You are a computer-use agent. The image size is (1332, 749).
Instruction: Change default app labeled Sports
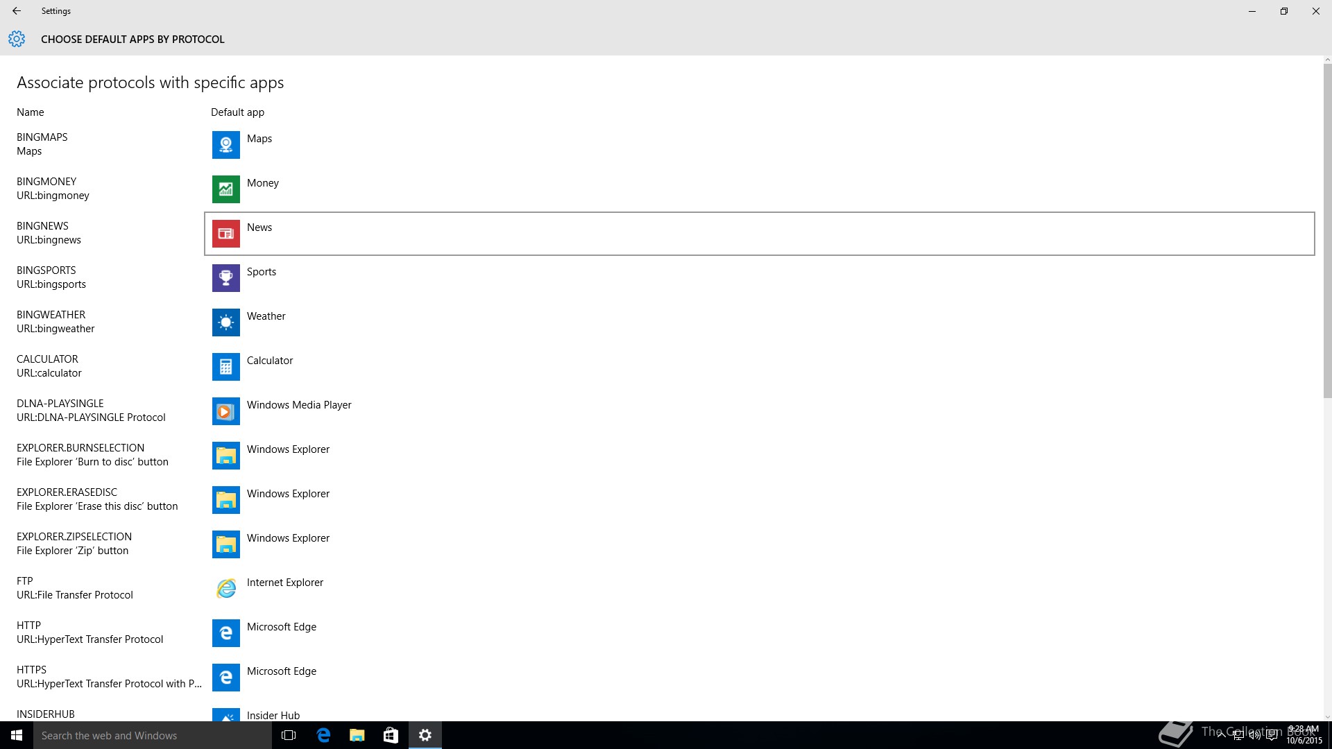(262, 272)
